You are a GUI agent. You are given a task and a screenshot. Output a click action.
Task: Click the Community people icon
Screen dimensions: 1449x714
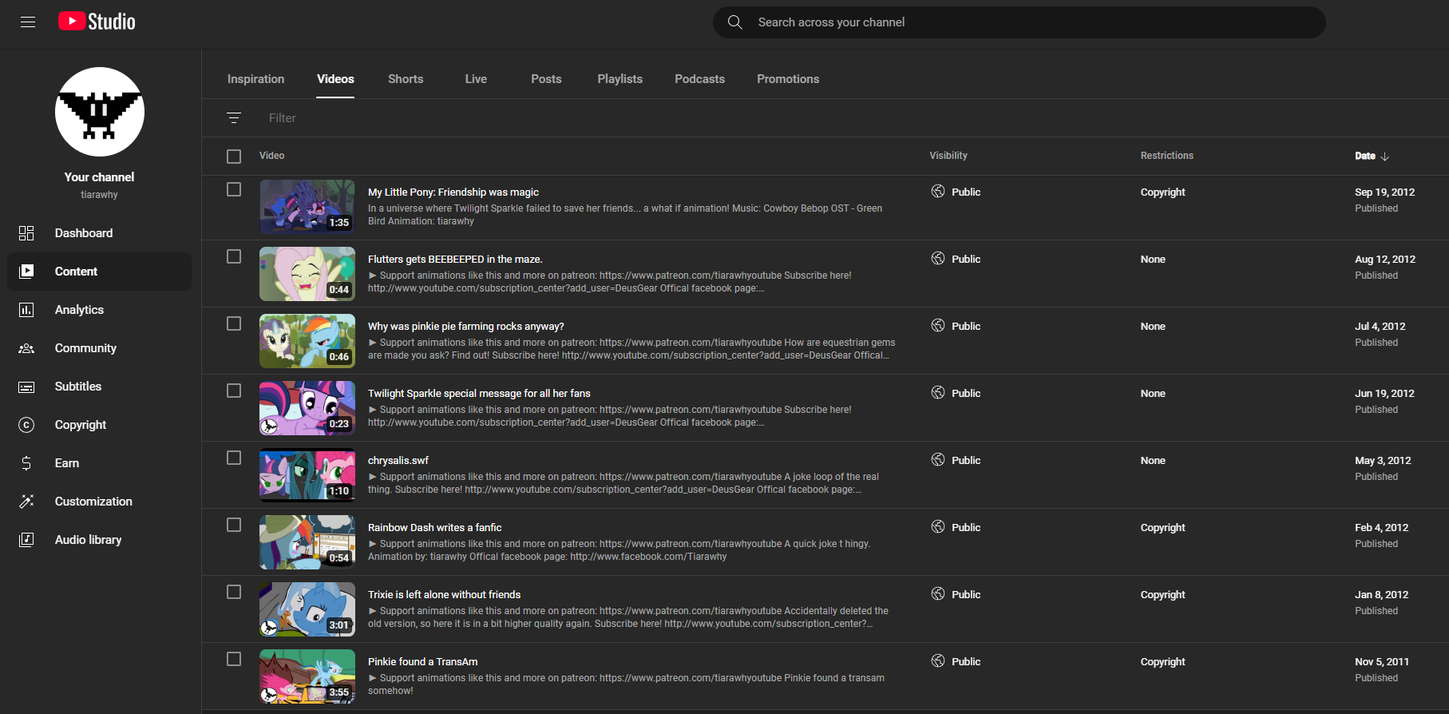click(26, 348)
